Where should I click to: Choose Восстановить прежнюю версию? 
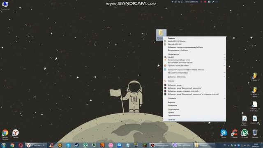click(x=194, y=62)
